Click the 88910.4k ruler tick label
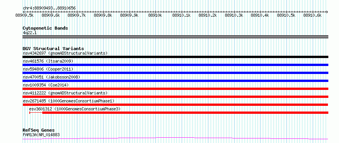 pyautogui.click(x=260, y=15)
